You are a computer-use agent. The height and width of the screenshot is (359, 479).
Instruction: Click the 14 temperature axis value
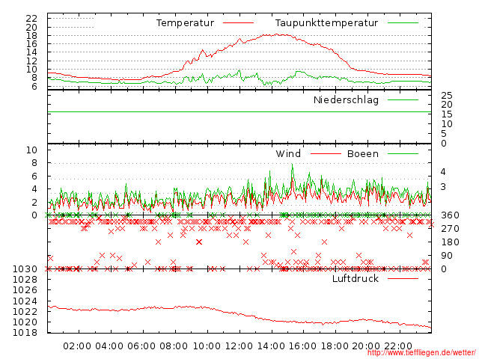pyautogui.click(x=31, y=52)
